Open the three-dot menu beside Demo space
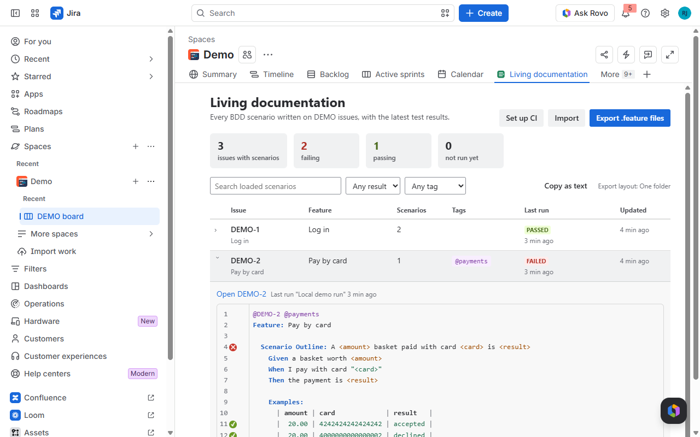 click(151, 181)
